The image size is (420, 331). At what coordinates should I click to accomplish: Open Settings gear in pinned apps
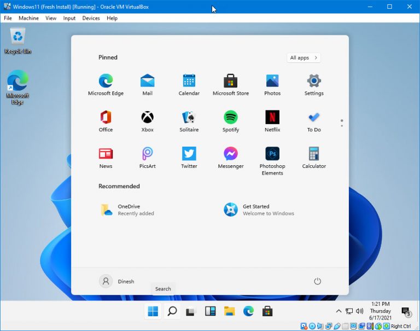coord(314,85)
